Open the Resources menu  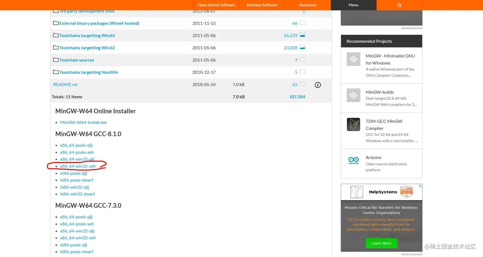click(308, 5)
